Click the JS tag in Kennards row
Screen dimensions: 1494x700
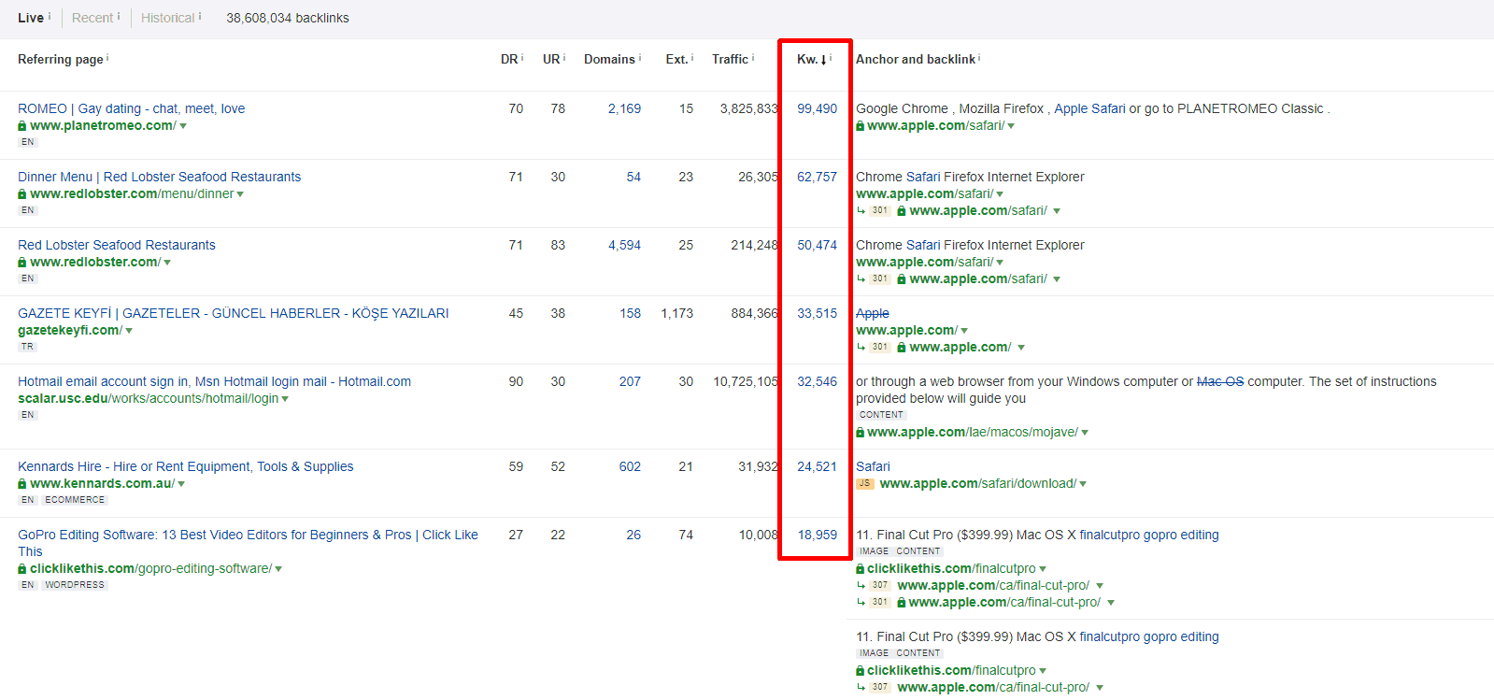865,484
